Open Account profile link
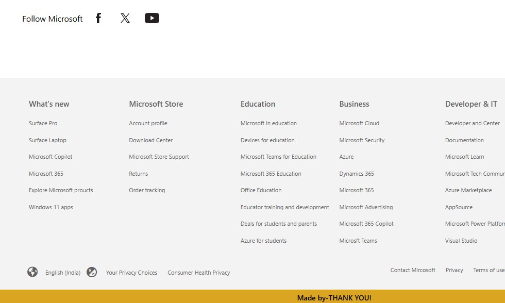The image size is (505, 303). [148, 123]
